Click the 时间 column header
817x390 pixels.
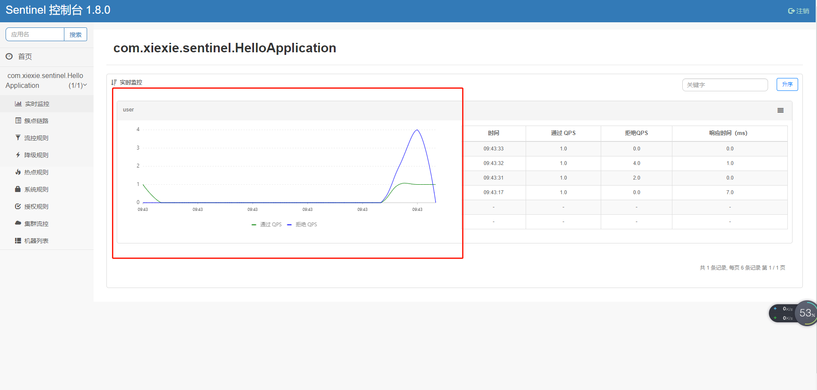click(493, 133)
